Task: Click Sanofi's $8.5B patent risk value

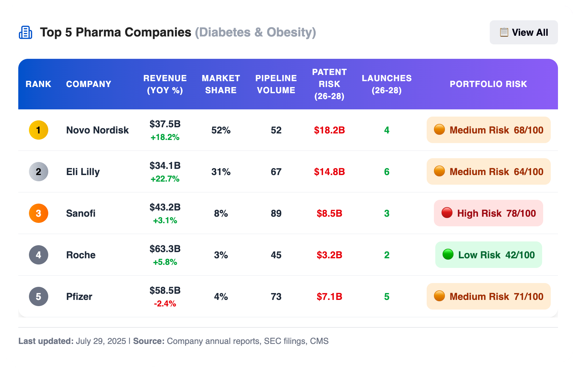Action: 329,213
